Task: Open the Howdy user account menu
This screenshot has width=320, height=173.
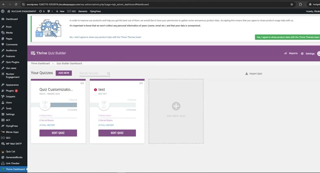Action: pos(313,11)
